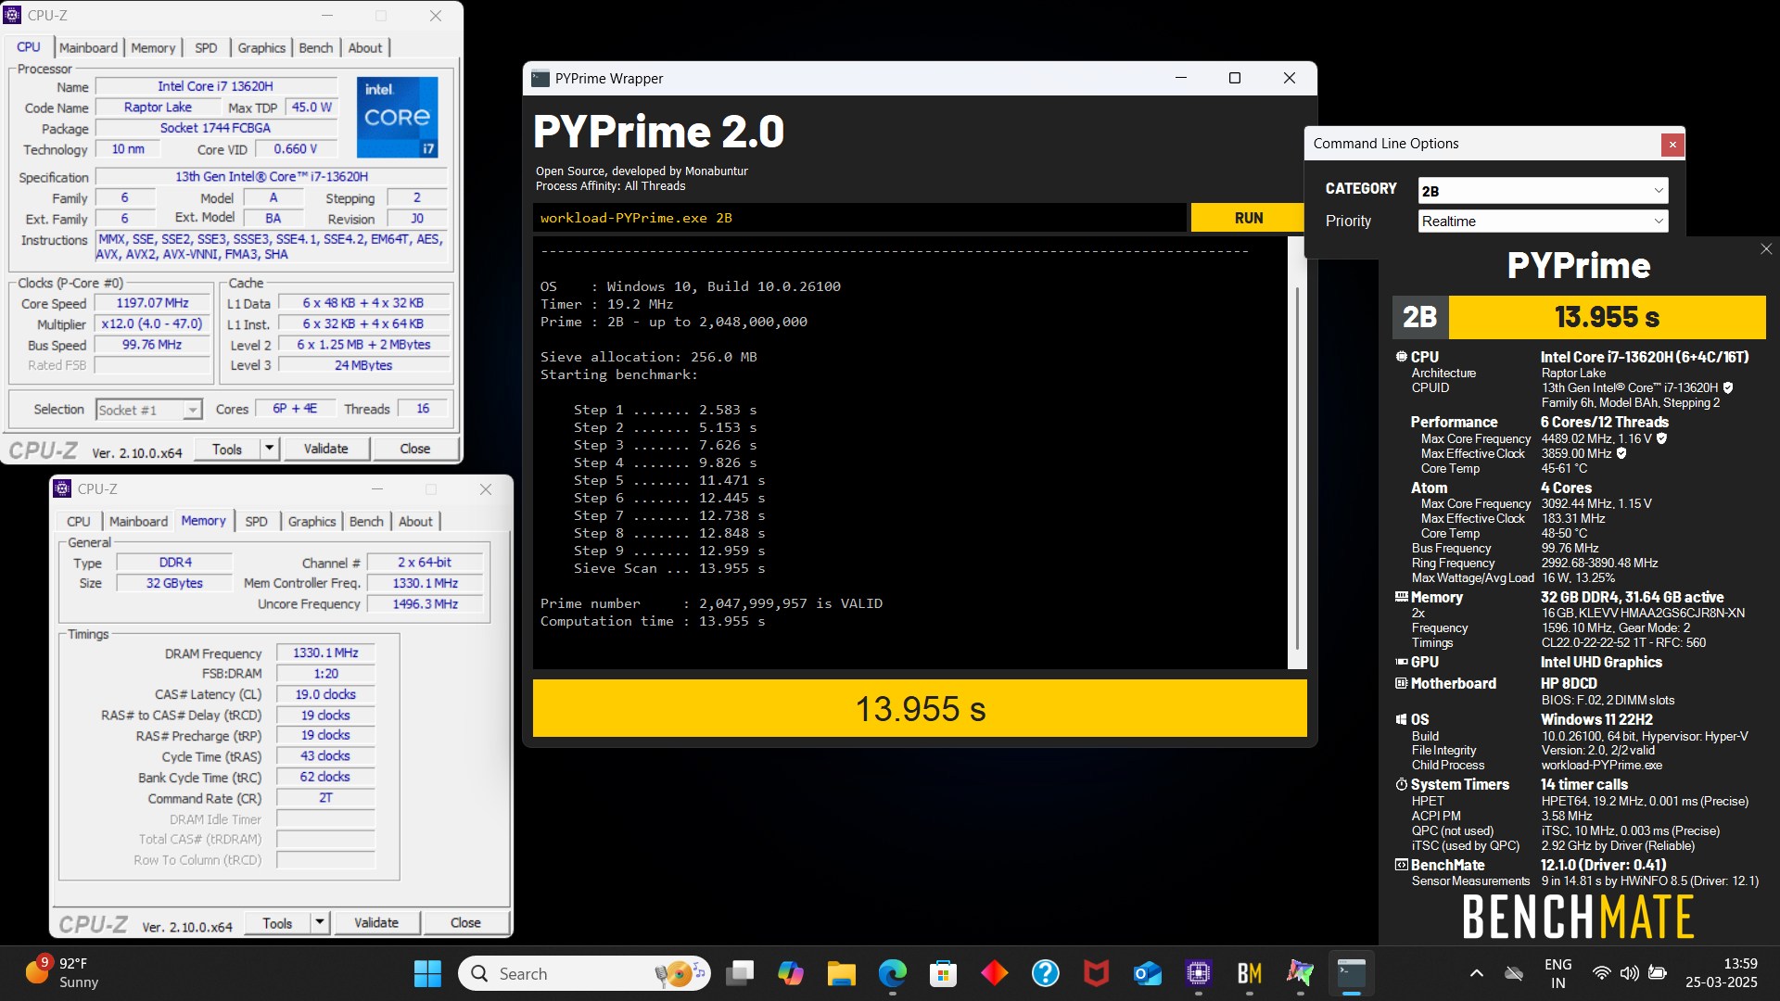Click the PYPrime Wrapper title bar icon

[540, 79]
